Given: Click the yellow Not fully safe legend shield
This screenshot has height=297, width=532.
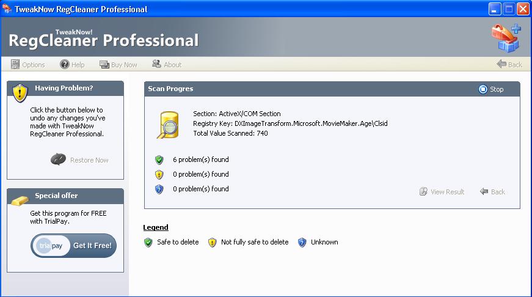Looking at the screenshot, I should tap(212, 243).
